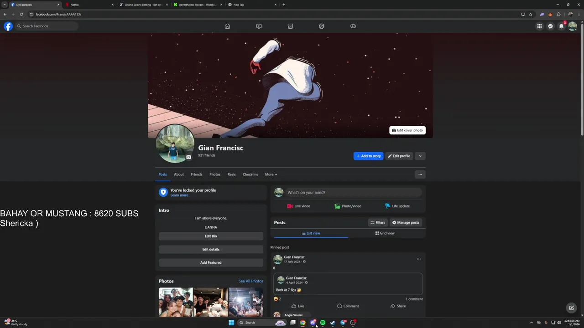
Task: Click Windows Start button
Action: point(231,323)
